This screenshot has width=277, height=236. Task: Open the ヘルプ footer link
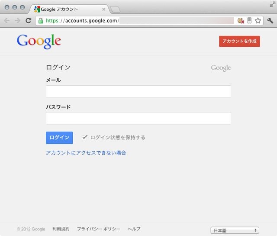click(x=134, y=229)
